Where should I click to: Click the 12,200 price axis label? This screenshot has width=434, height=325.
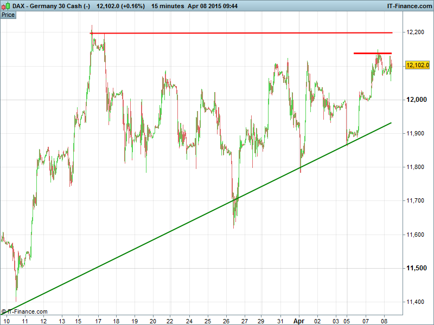(417, 32)
